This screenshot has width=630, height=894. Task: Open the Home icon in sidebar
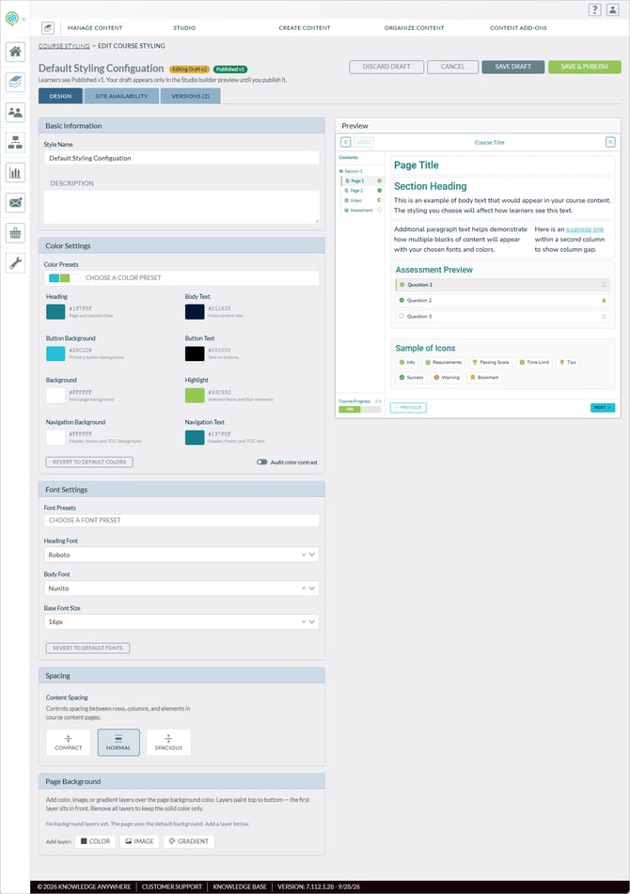(x=15, y=52)
